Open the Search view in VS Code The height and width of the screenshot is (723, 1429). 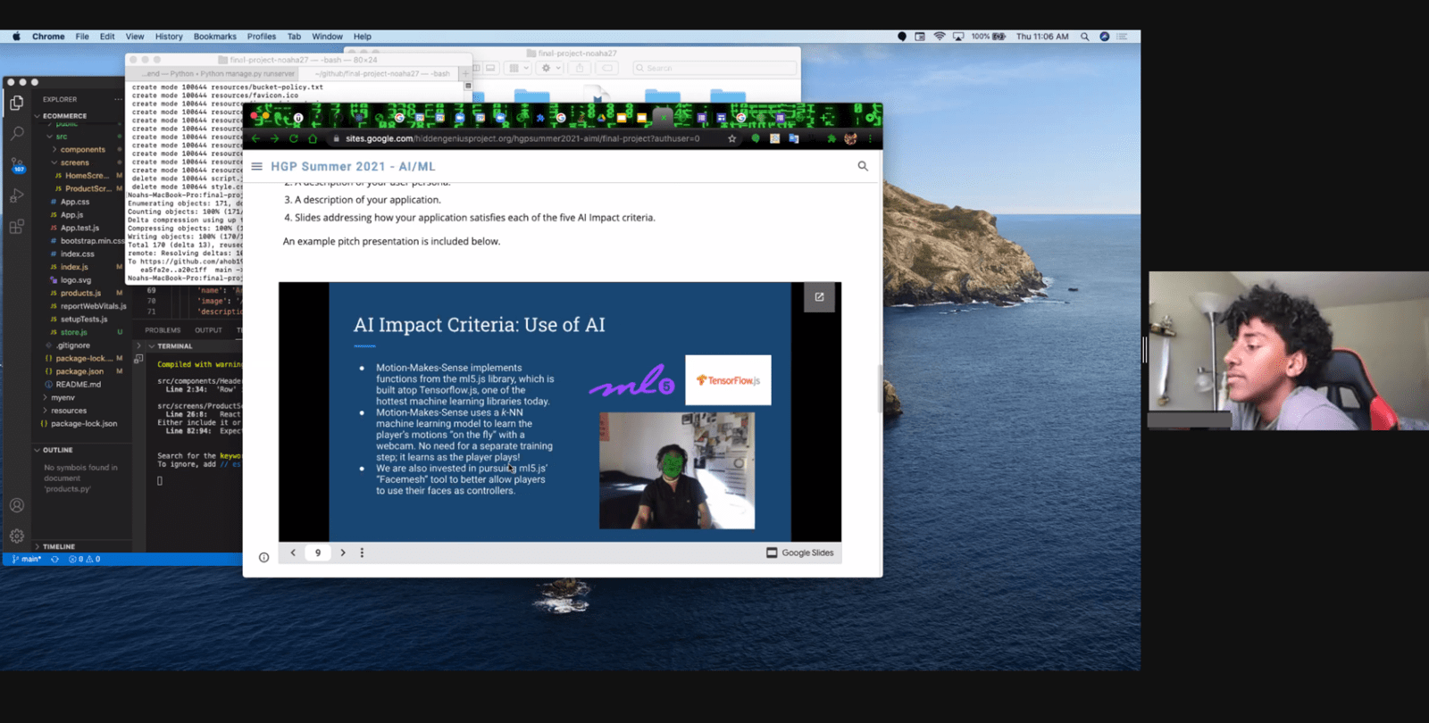click(x=16, y=134)
